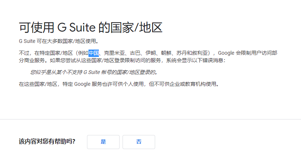Click the highlighted word "中国"
The height and width of the screenshot is (162, 301).
point(93,53)
